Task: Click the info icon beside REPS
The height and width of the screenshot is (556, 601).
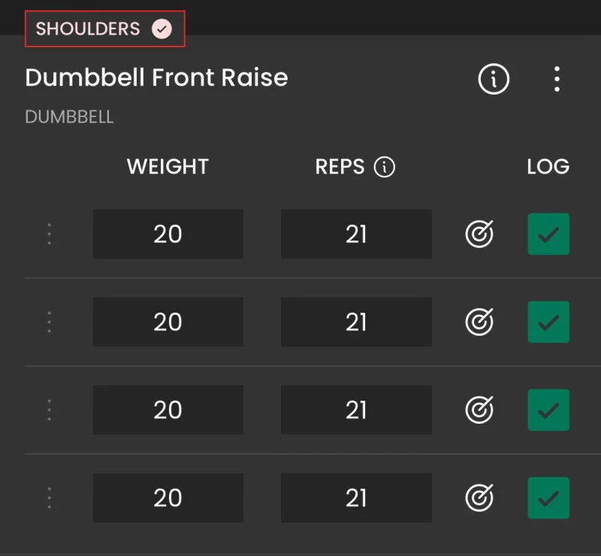Action: pyautogui.click(x=385, y=167)
